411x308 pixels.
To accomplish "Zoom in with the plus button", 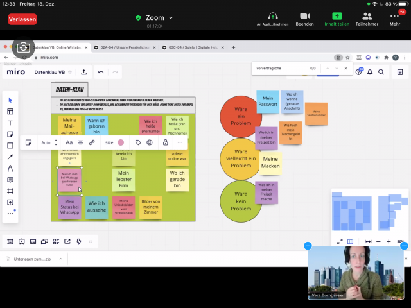I will [x=389, y=241].
